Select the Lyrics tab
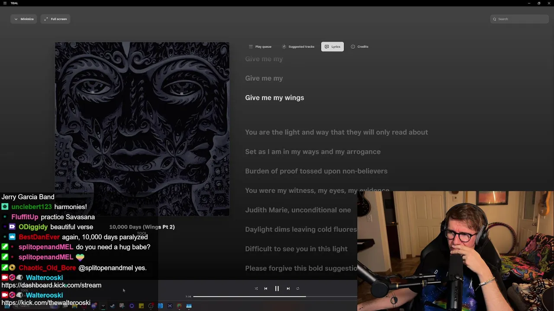 pos(332,47)
